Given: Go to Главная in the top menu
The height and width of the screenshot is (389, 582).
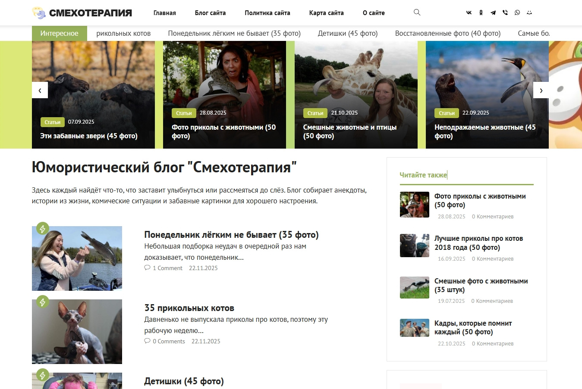Looking at the screenshot, I should click(165, 13).
